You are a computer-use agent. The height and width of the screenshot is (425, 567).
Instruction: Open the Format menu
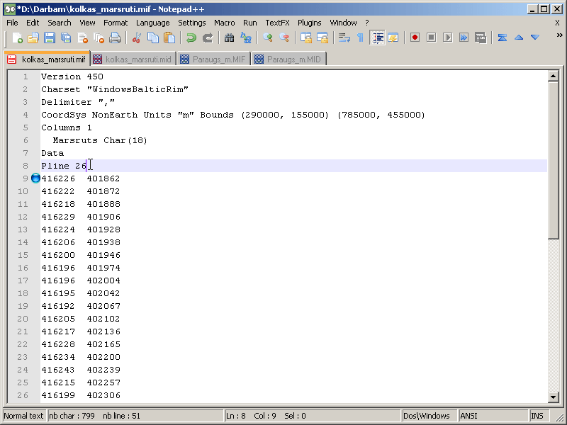pyautogui.click(x=116, y=23)
